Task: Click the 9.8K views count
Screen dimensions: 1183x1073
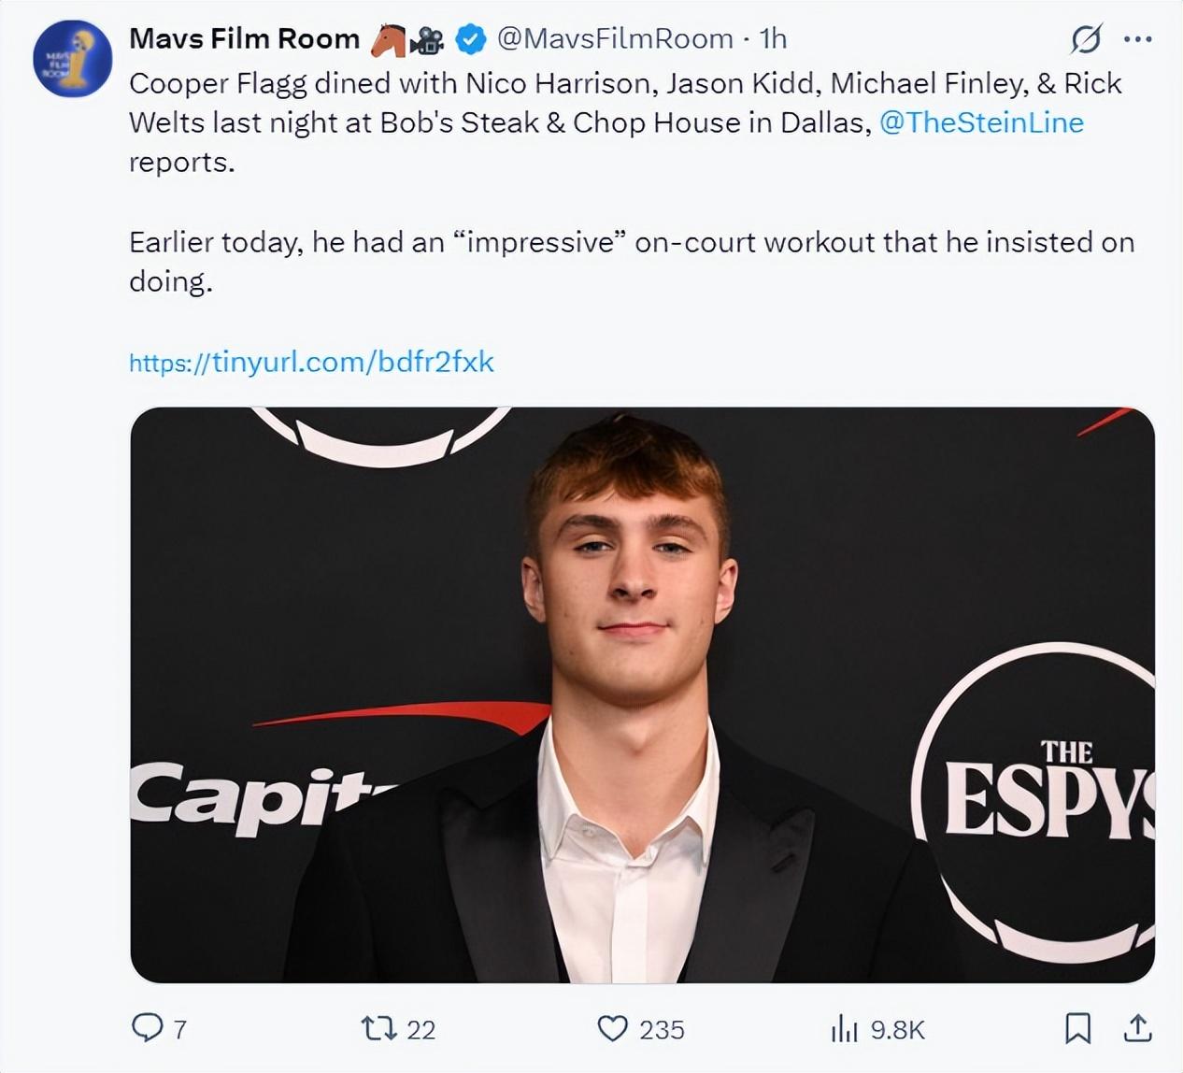Action: pos(897,1029)
